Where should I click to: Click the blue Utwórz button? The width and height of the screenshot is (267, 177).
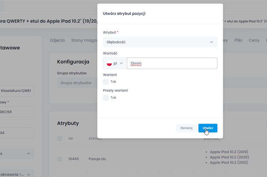tap(208, 128)
